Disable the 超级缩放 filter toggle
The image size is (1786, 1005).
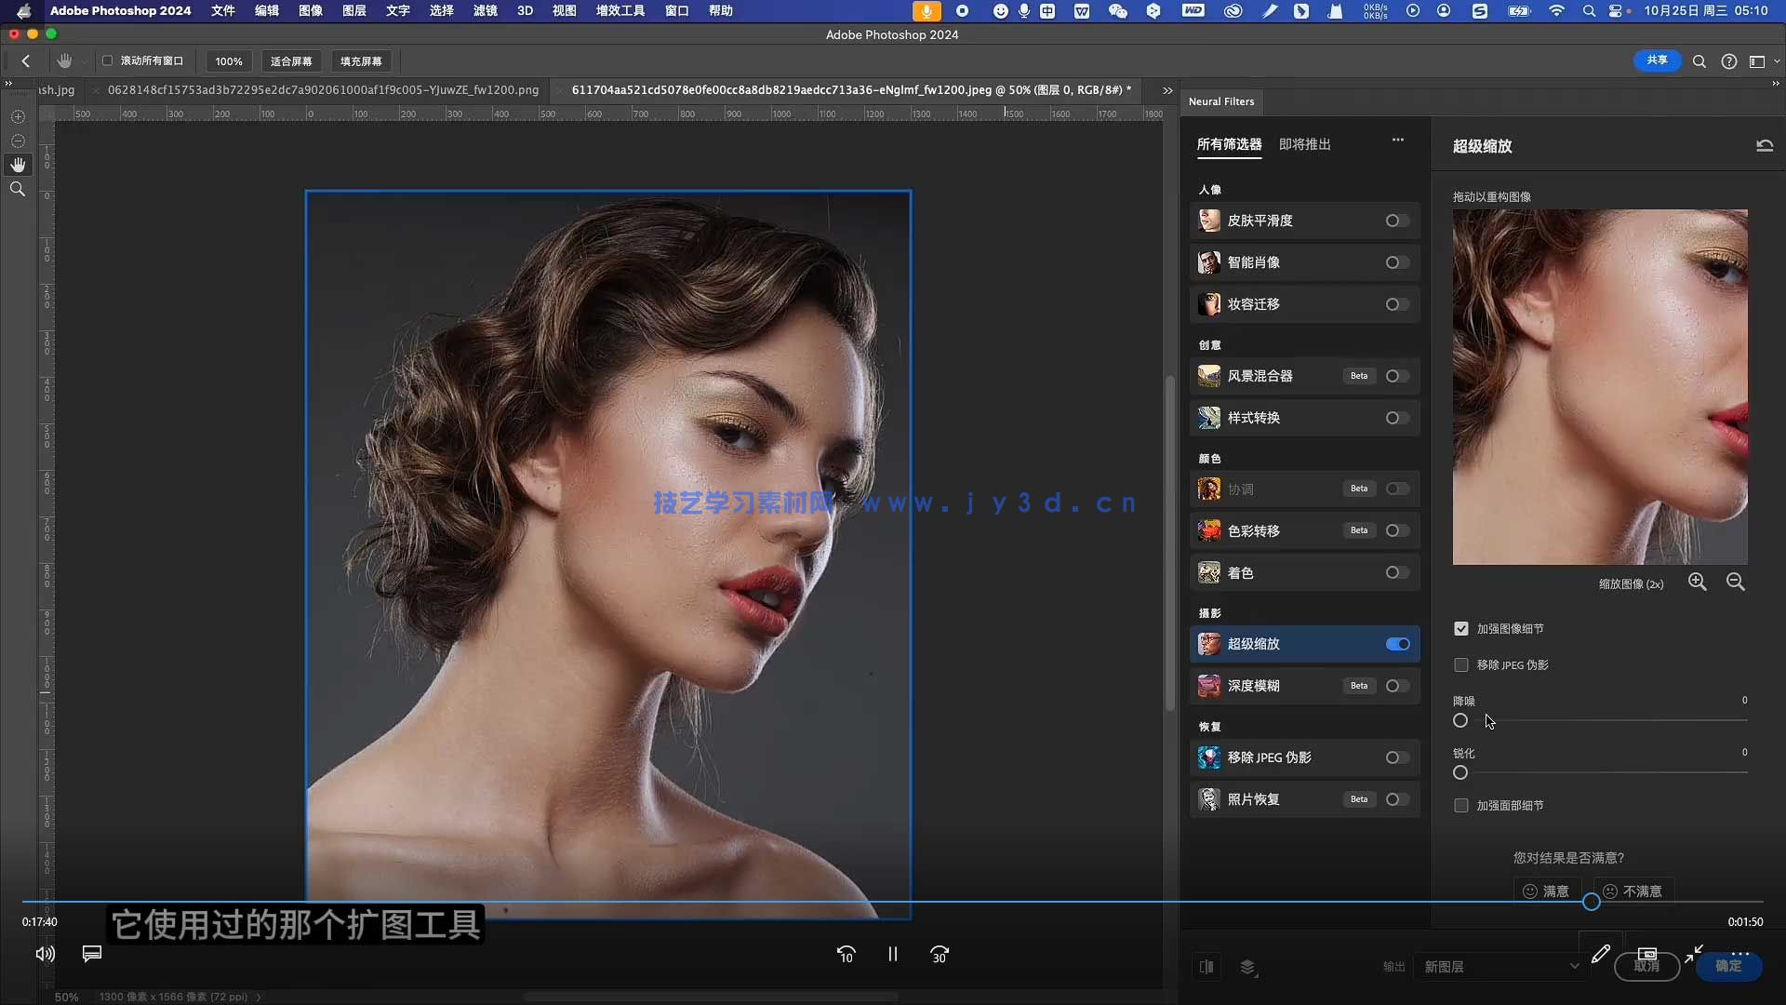point(1397,644)
